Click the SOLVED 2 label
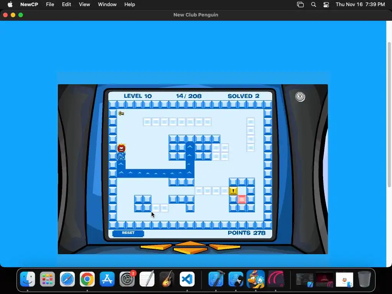392x294 pixels. [x=243, y=96]
